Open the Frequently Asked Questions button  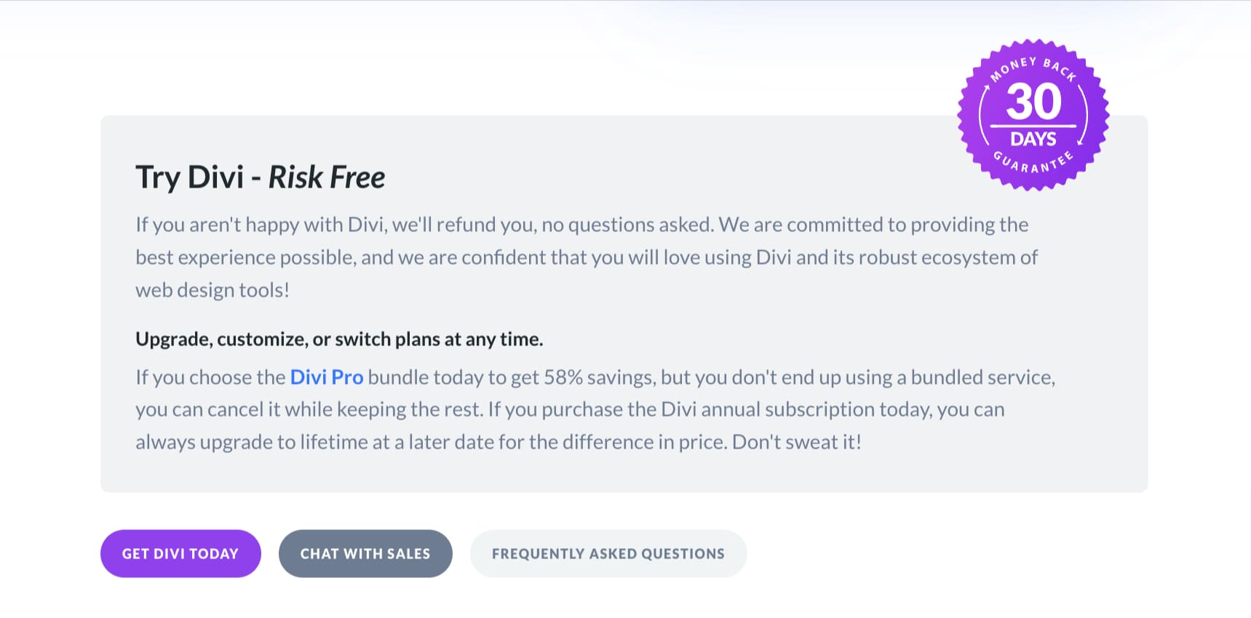point(608,553)
